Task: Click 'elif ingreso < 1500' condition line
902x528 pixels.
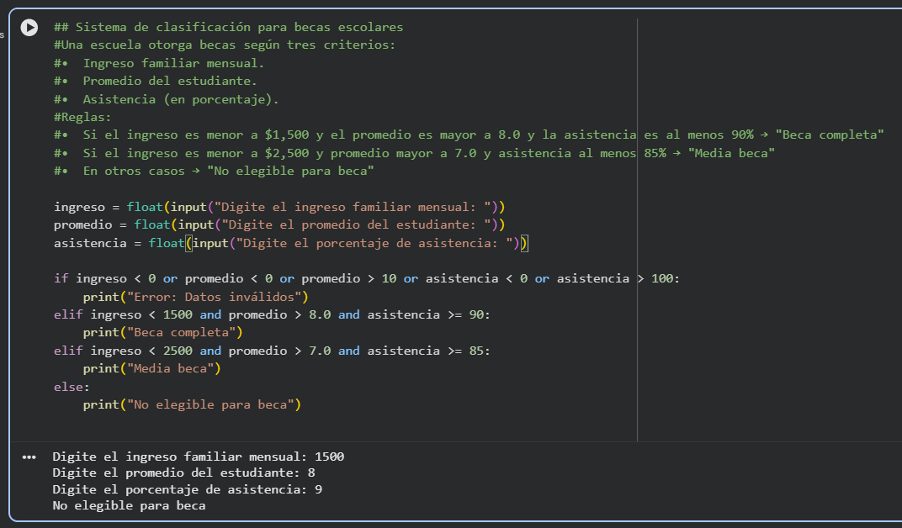Action: (271, 314)
